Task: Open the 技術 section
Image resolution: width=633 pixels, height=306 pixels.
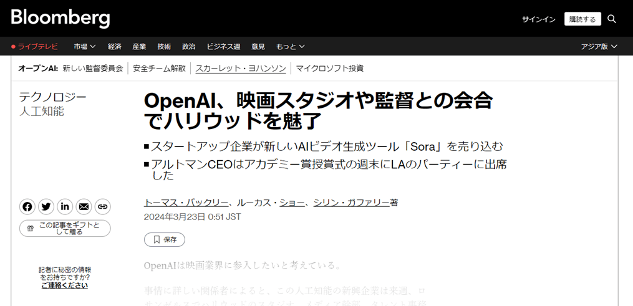Action: [164, 46]
